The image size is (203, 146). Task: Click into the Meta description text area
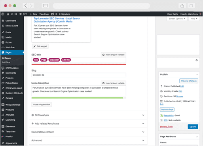[x=79, y=91]
